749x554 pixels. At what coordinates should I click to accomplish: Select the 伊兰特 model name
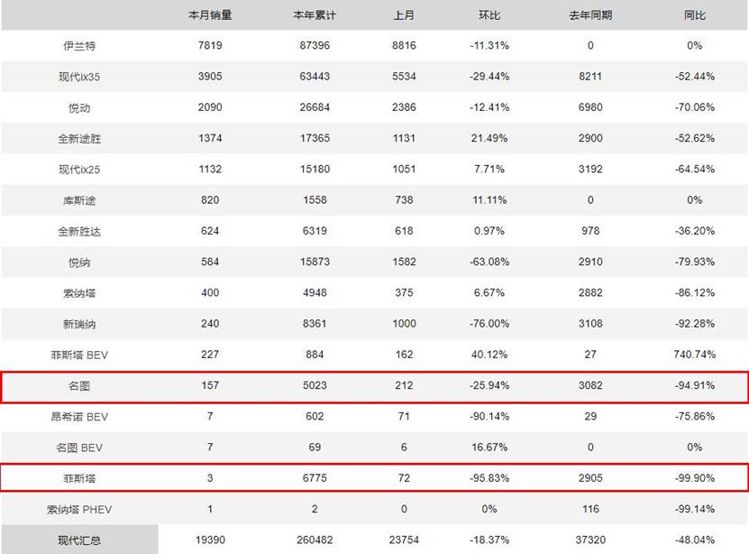point(79,46)
